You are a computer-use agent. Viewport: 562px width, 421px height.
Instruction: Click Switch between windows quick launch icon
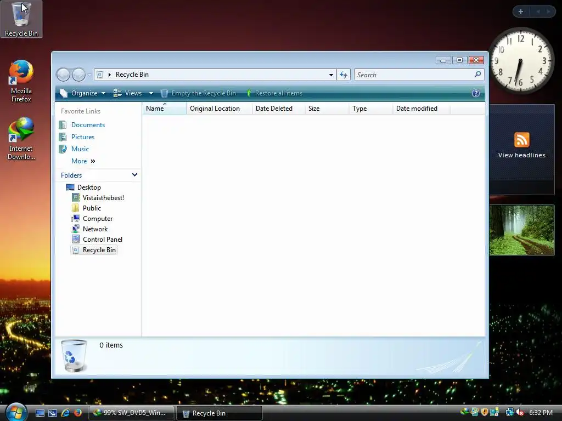pos(53,413)
